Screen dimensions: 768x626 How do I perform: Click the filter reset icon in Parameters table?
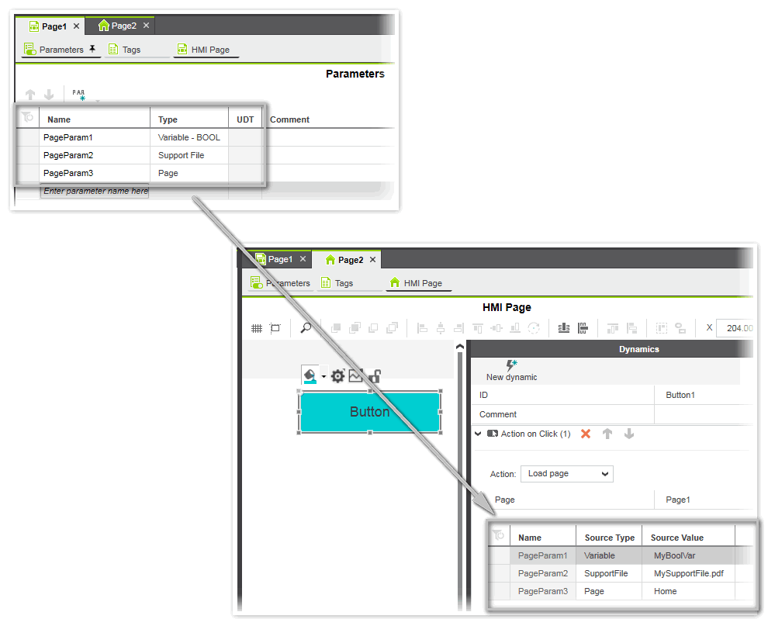click(x=27, y=118)
